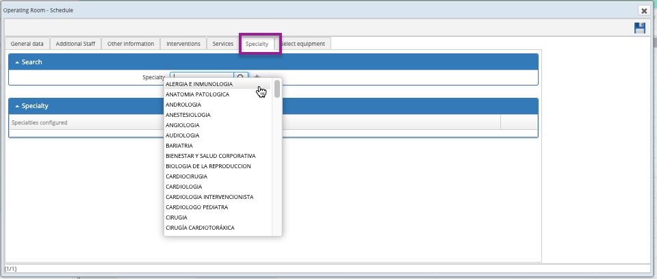Viewport: 657px width, 279px height.
Task: Choose CARDIOLOGO PEDIATRA specialty
Action: tap(218, 207)
